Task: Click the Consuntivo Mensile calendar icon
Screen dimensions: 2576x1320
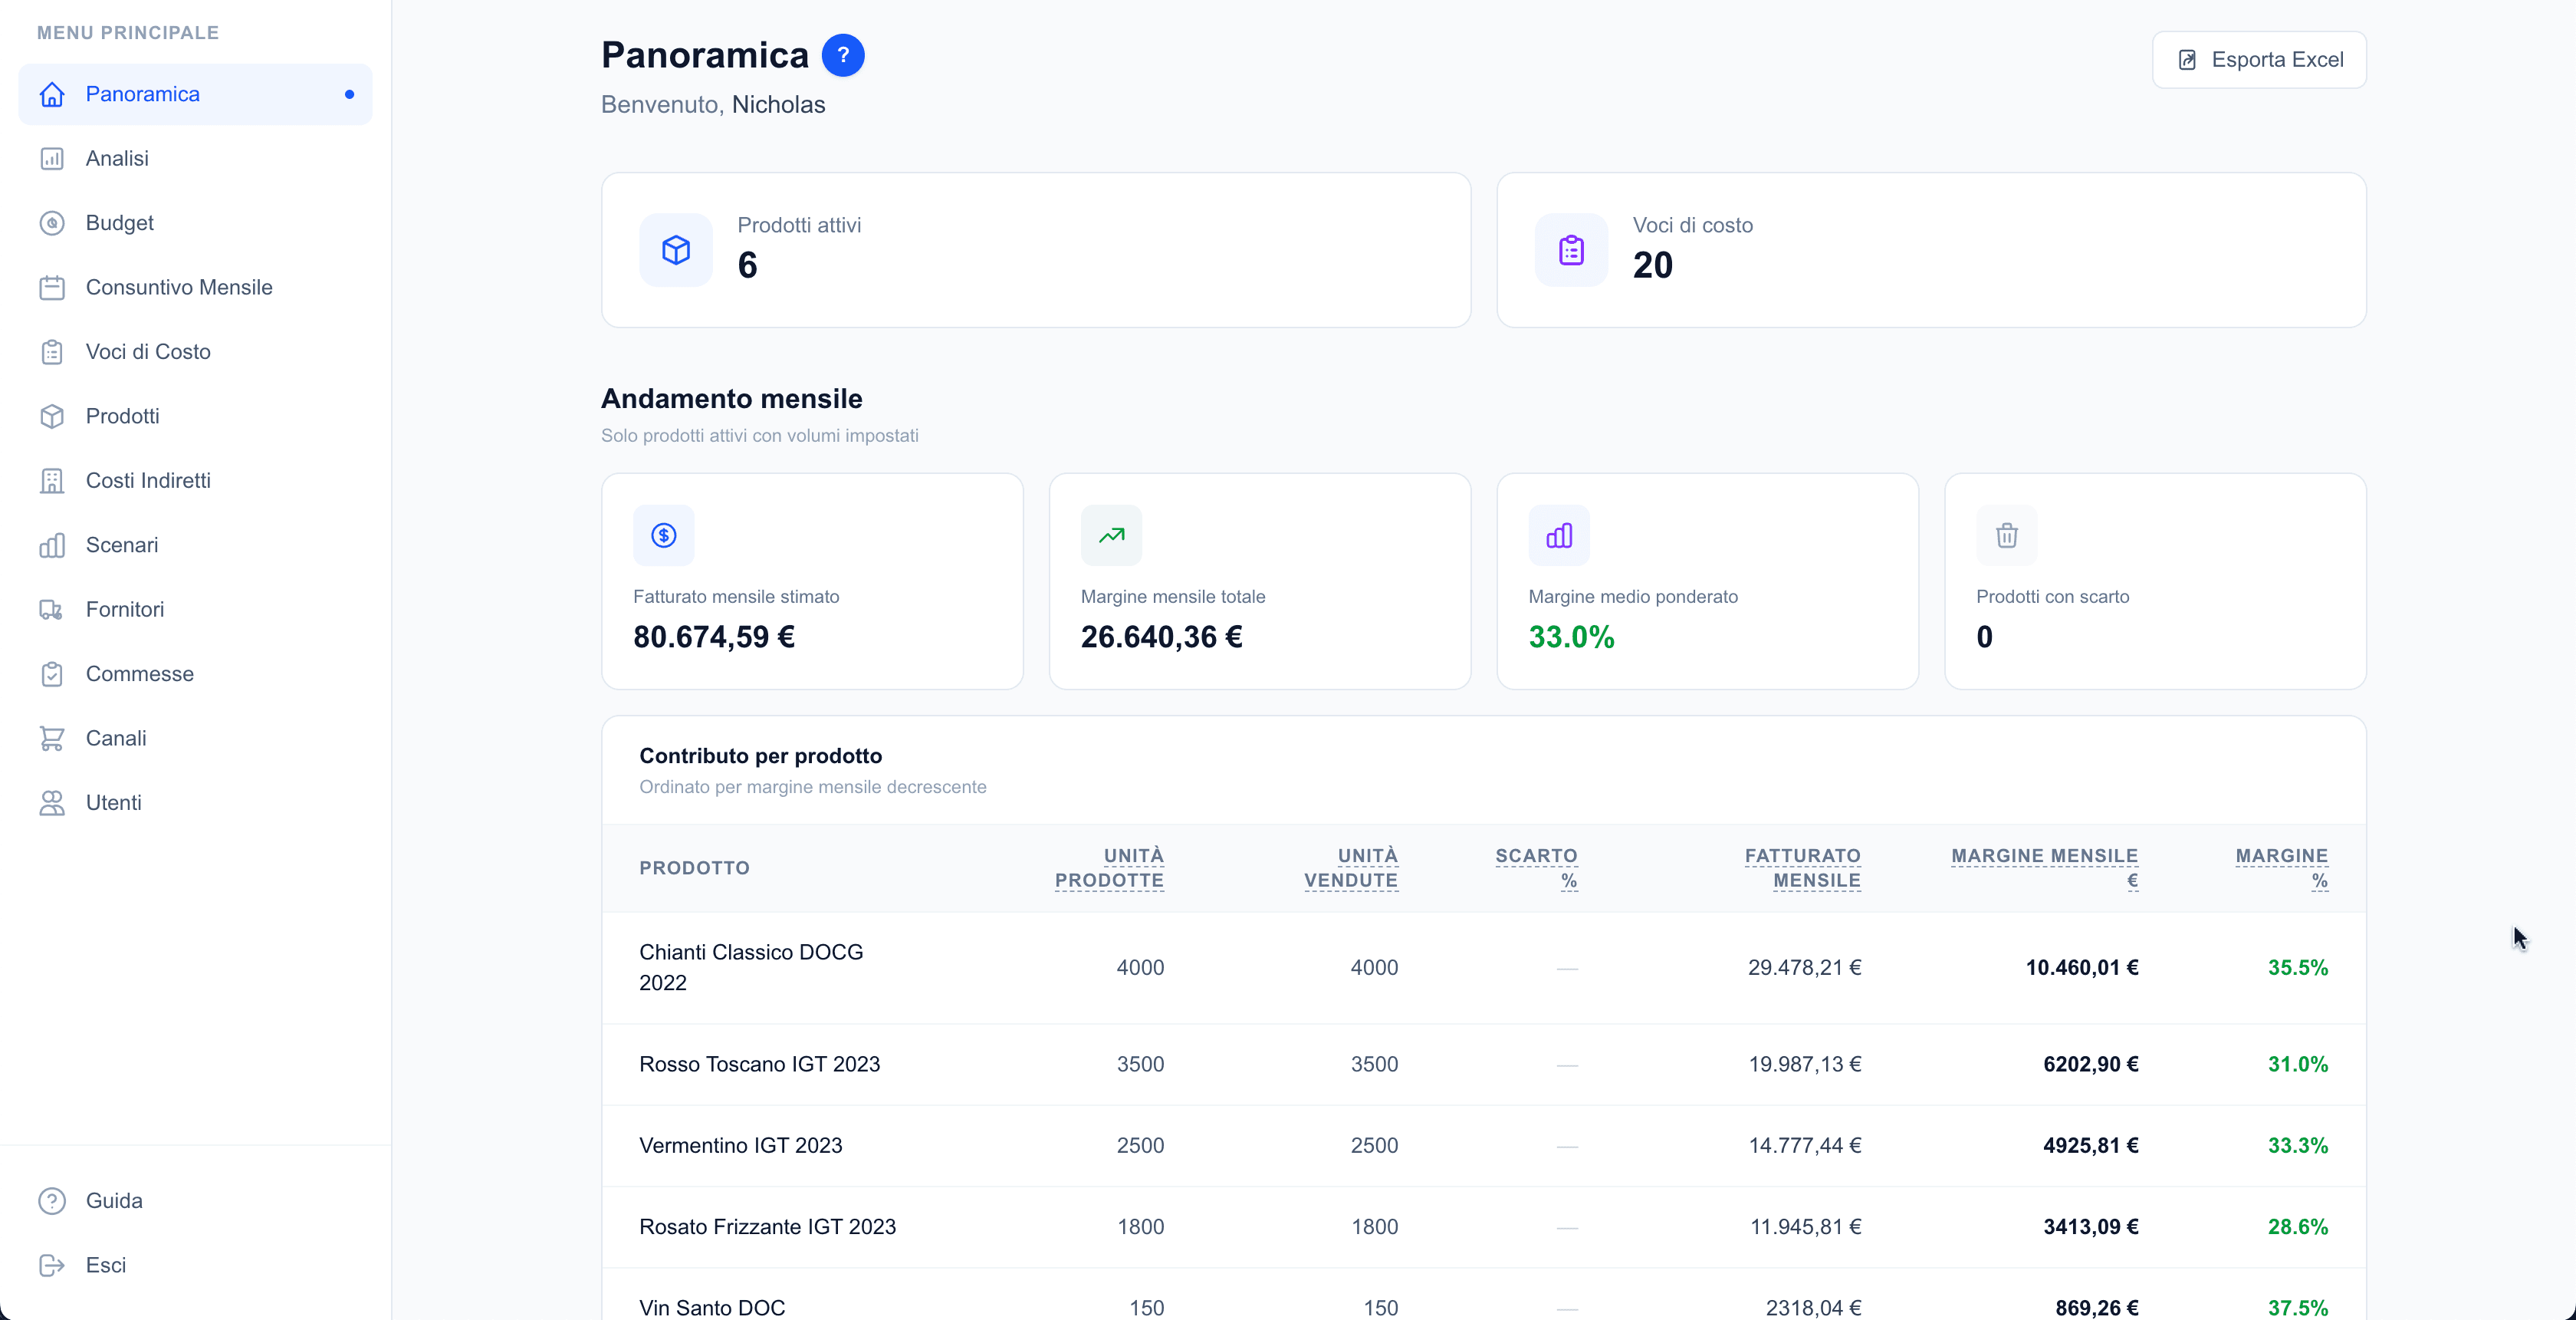Action: [52, 287]
